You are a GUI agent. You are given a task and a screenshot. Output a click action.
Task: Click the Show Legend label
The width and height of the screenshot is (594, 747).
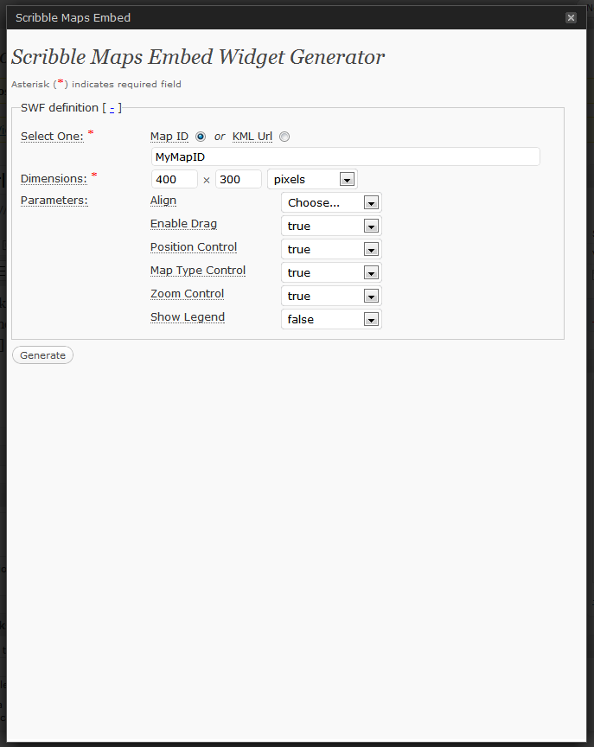click(x=188, y=316)
